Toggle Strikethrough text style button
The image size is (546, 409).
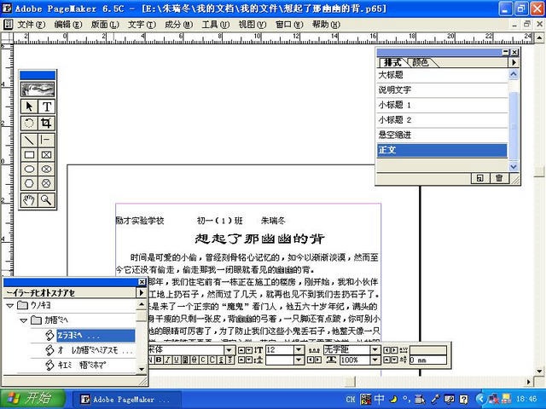click(x=195, y=360)
